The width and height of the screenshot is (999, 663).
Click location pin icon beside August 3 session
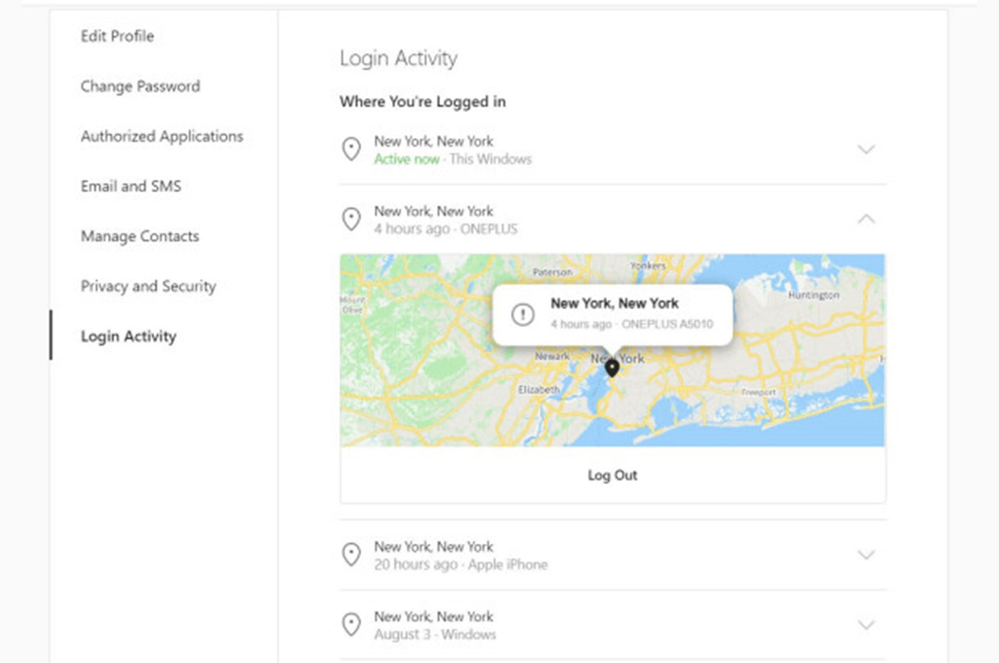coord(351,625)
